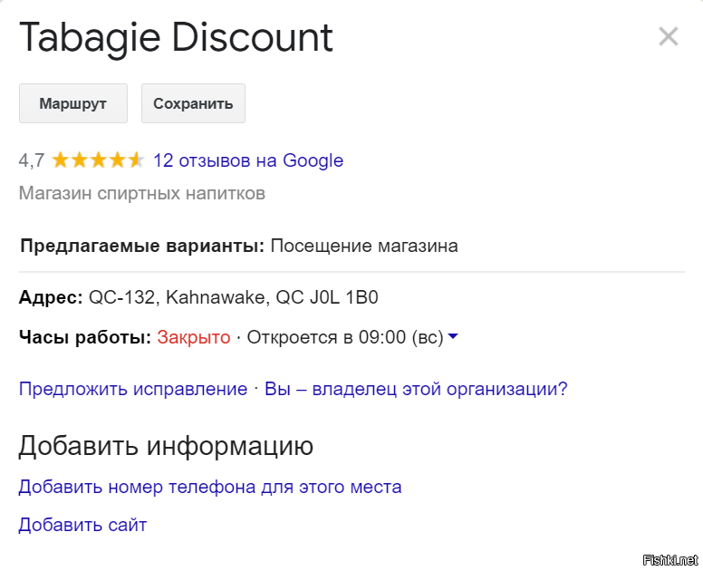Click the Добавить информацию heading
The height and width of the screenshot is (571, 703).
[166, 446]
